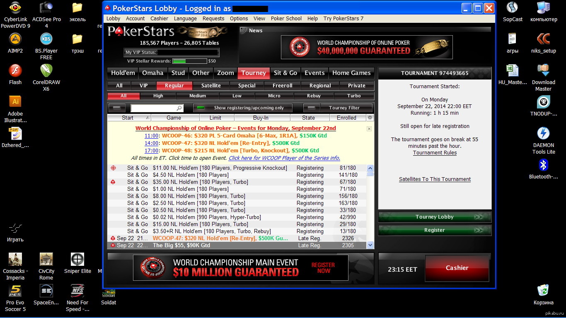Click VIP Stellar Rewards progress bar
The height and width of the screenshot is (318, 566).
(189, 61)
